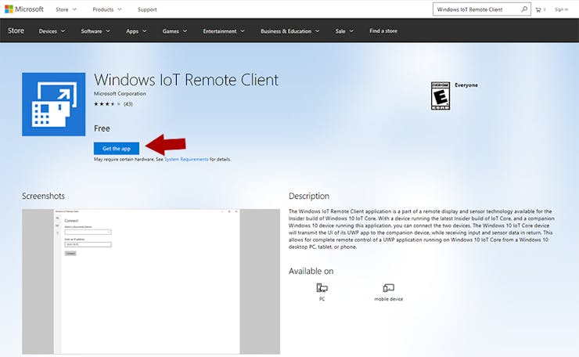The image size is (579, 357).
Task: Click the Store home label in nav bar
Action: click(16, 31)
